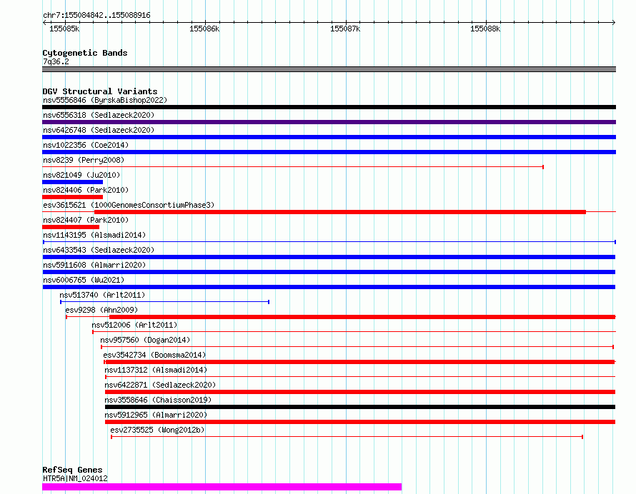Select esv2735525 (Wong2012b) label
Image resolution: width=636 pixels, height=494 pixels.
click(157, 430)
